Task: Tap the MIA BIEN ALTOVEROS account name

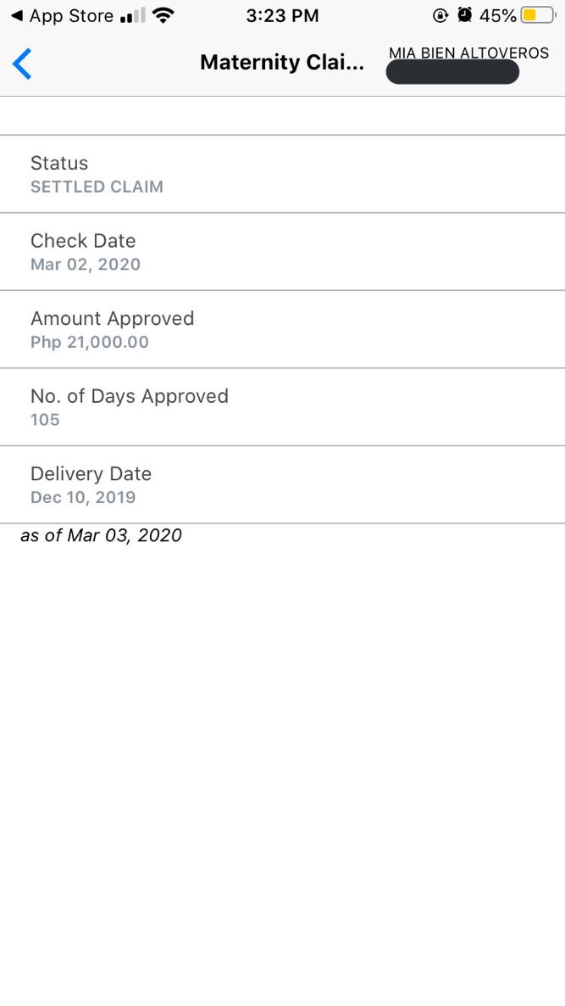Action: point(468,53)
